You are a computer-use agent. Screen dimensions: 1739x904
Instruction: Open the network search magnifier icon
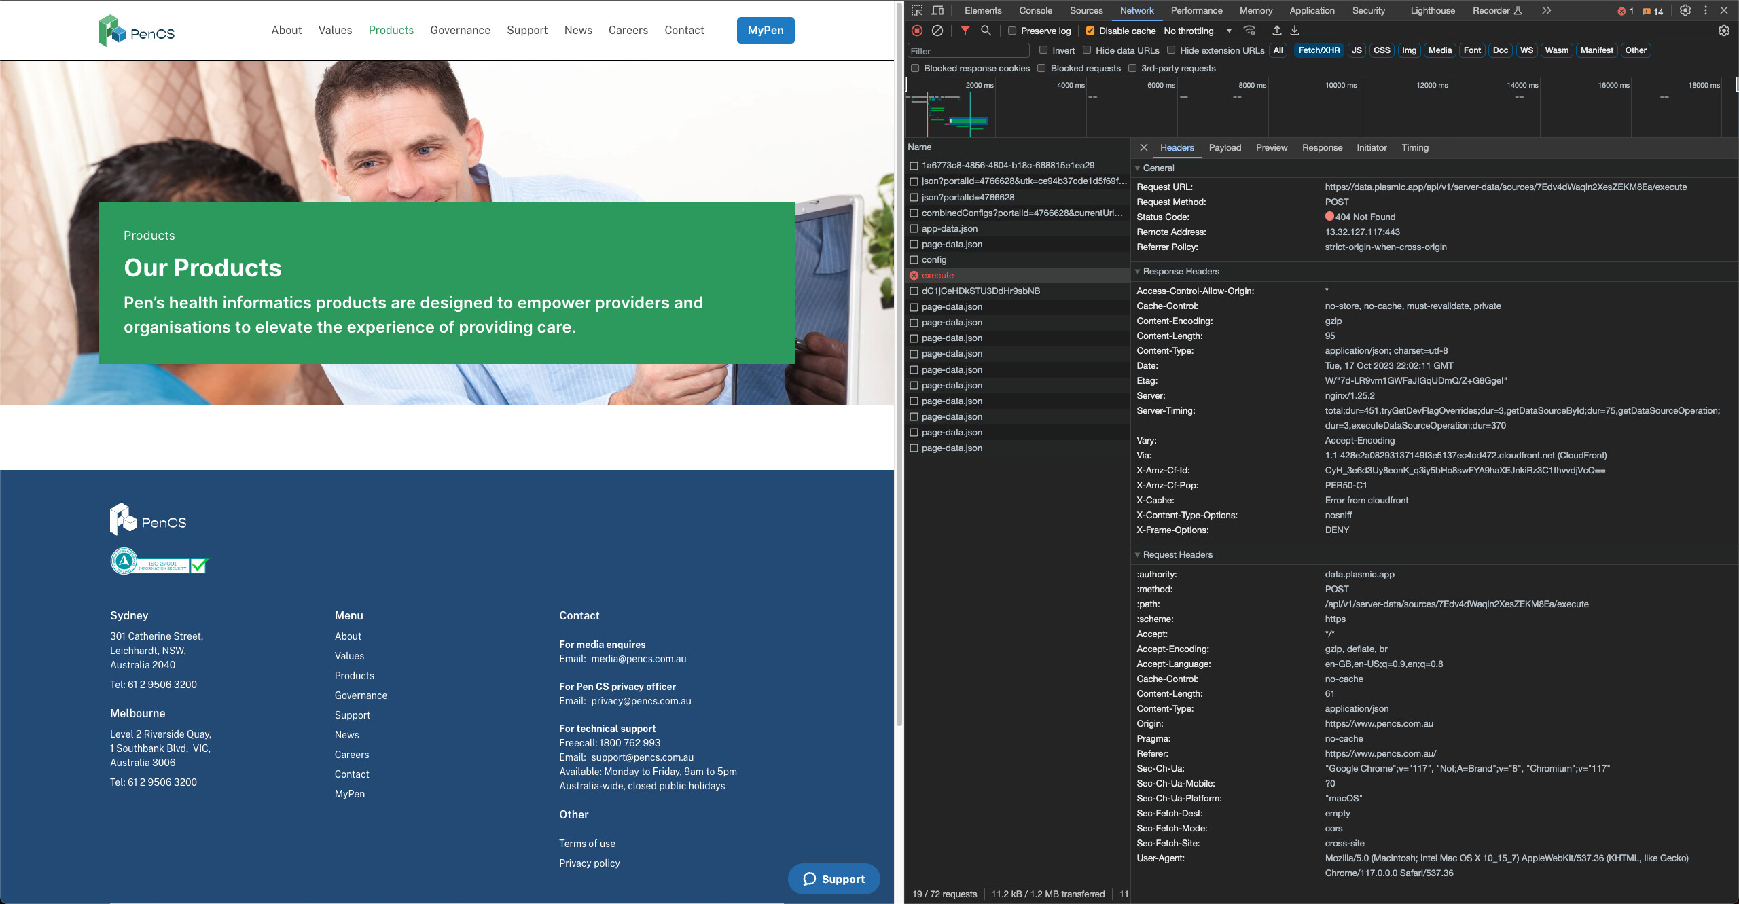coord(986,31)
